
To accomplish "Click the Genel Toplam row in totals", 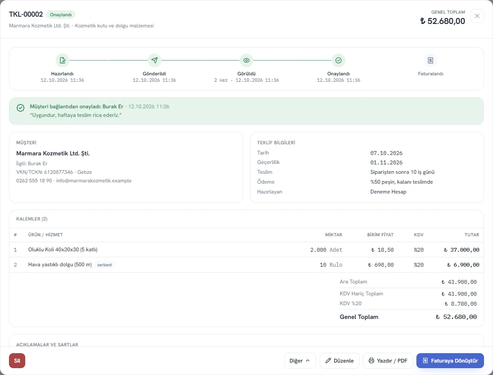I will click(408, 317).
